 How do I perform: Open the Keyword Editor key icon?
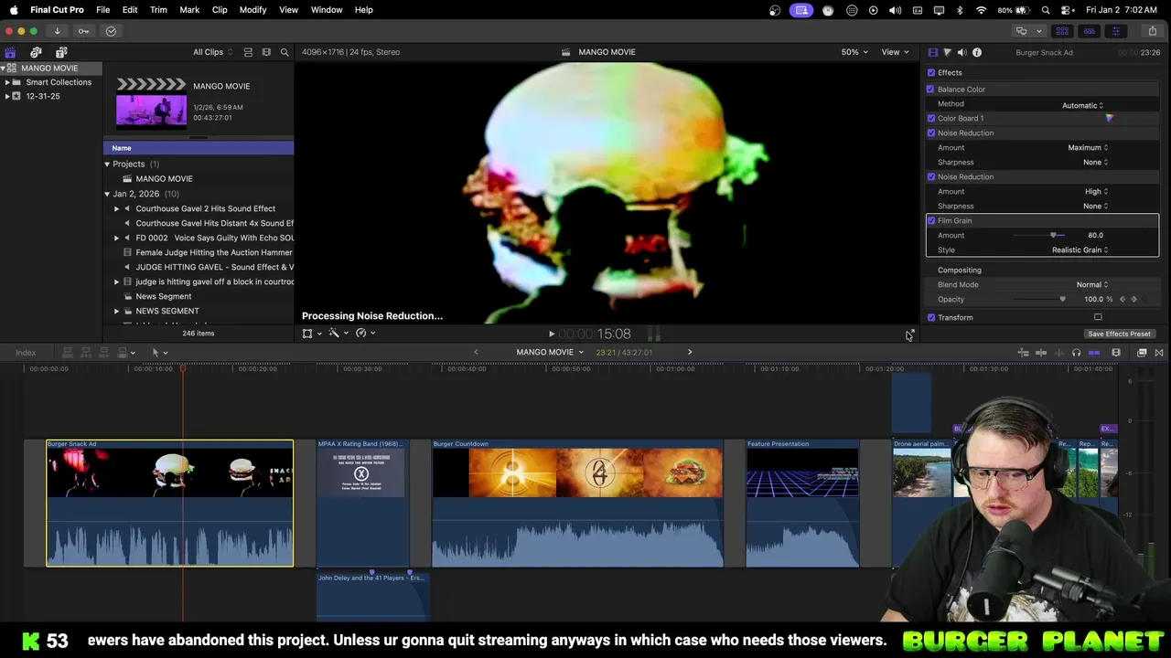[x=83, y=31]
